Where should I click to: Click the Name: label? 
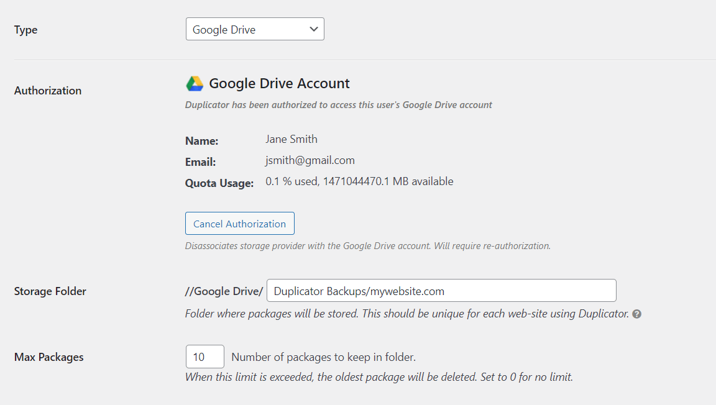pyautogui.click(x=201, y=141)
